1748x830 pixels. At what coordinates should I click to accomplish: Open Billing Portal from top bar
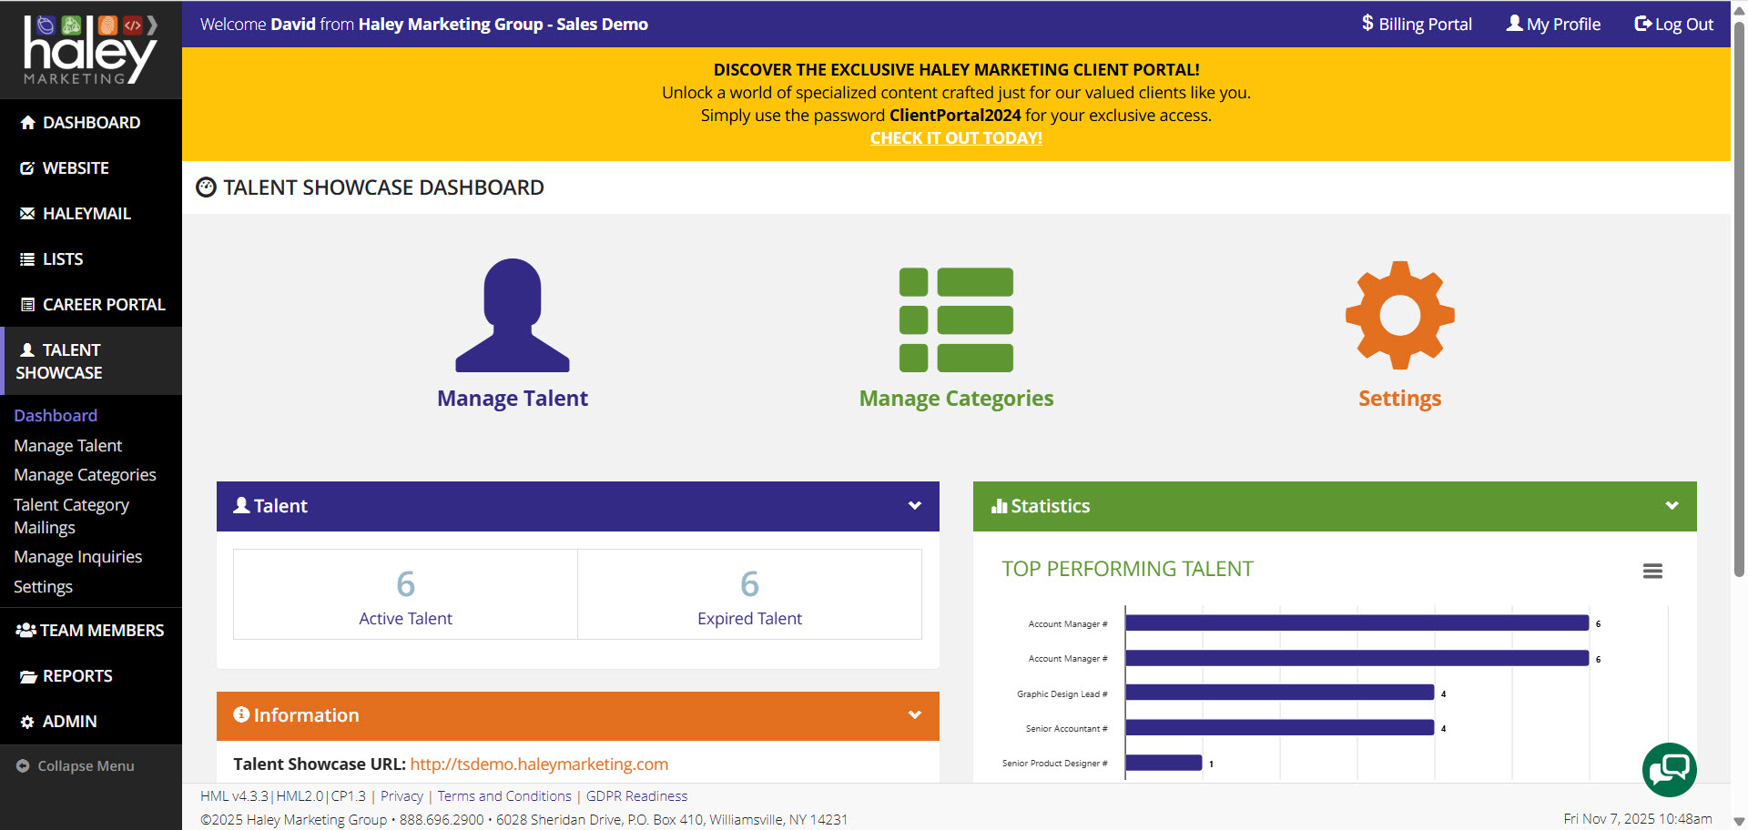[1417, 25]
